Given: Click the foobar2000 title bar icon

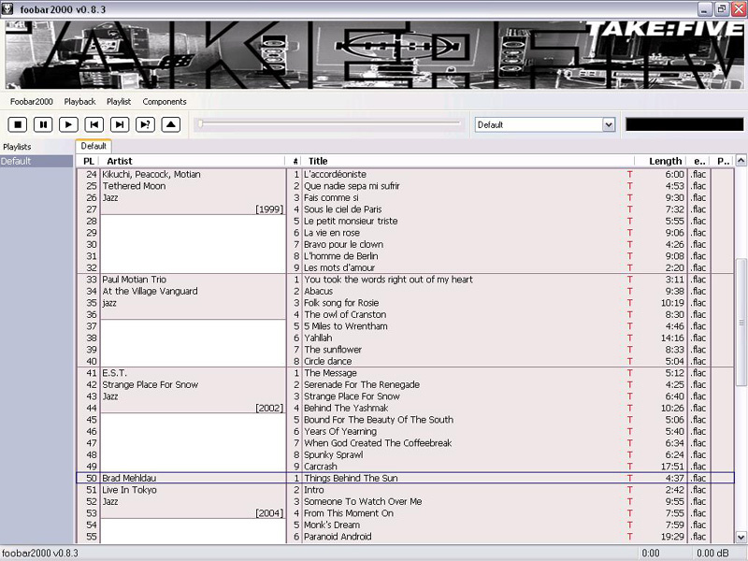Looking at the screenshot, I should tap(9, 8).
